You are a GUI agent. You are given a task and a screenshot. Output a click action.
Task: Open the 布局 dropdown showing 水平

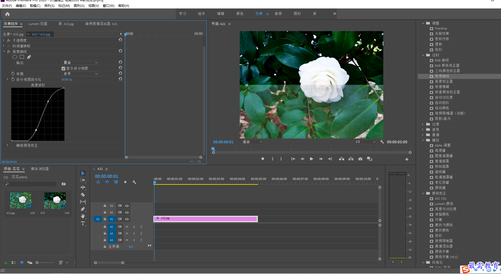[80, 74]
